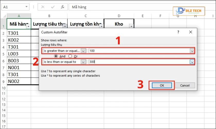Click cell containing N001
The width and height of the screenshot is (216, 129).
pos(19,68)
